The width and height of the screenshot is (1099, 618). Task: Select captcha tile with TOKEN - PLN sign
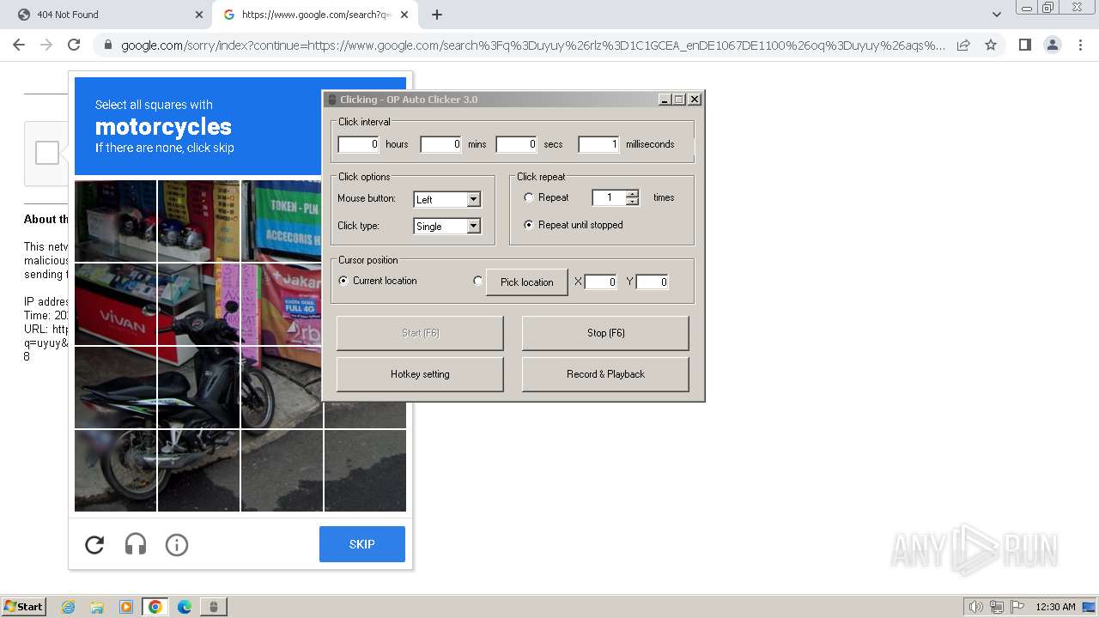click(x=282, y=221)
